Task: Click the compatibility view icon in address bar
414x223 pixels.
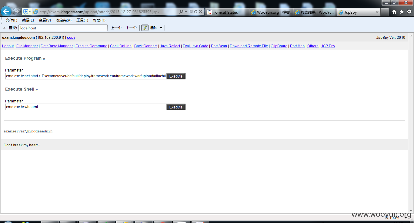Action: pyautogui.click(x=191, y=12)
